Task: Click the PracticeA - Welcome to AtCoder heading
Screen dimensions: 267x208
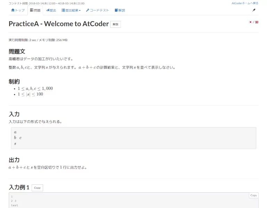Action: pos(59,24)
